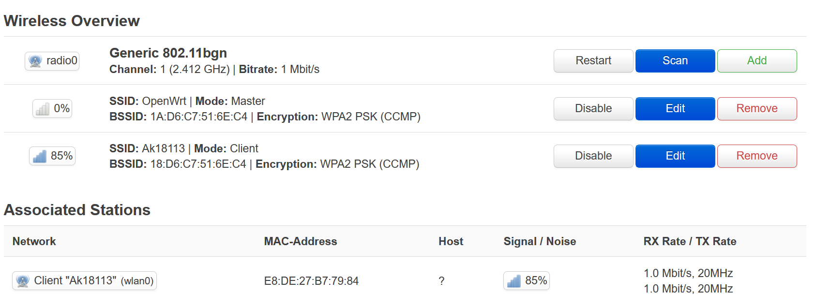Screen dimensions: 816x308
Task: Click the 85% signal badge in Associated Stations
Action: [x=527, y=280]
